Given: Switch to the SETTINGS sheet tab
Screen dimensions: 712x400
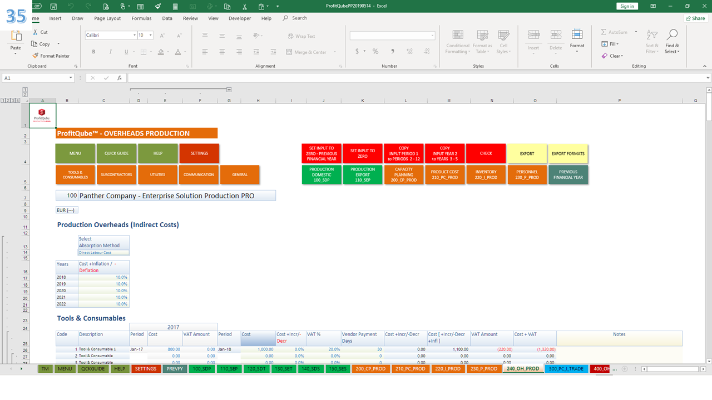Looking at the screenshot, I should coord(146,368).
